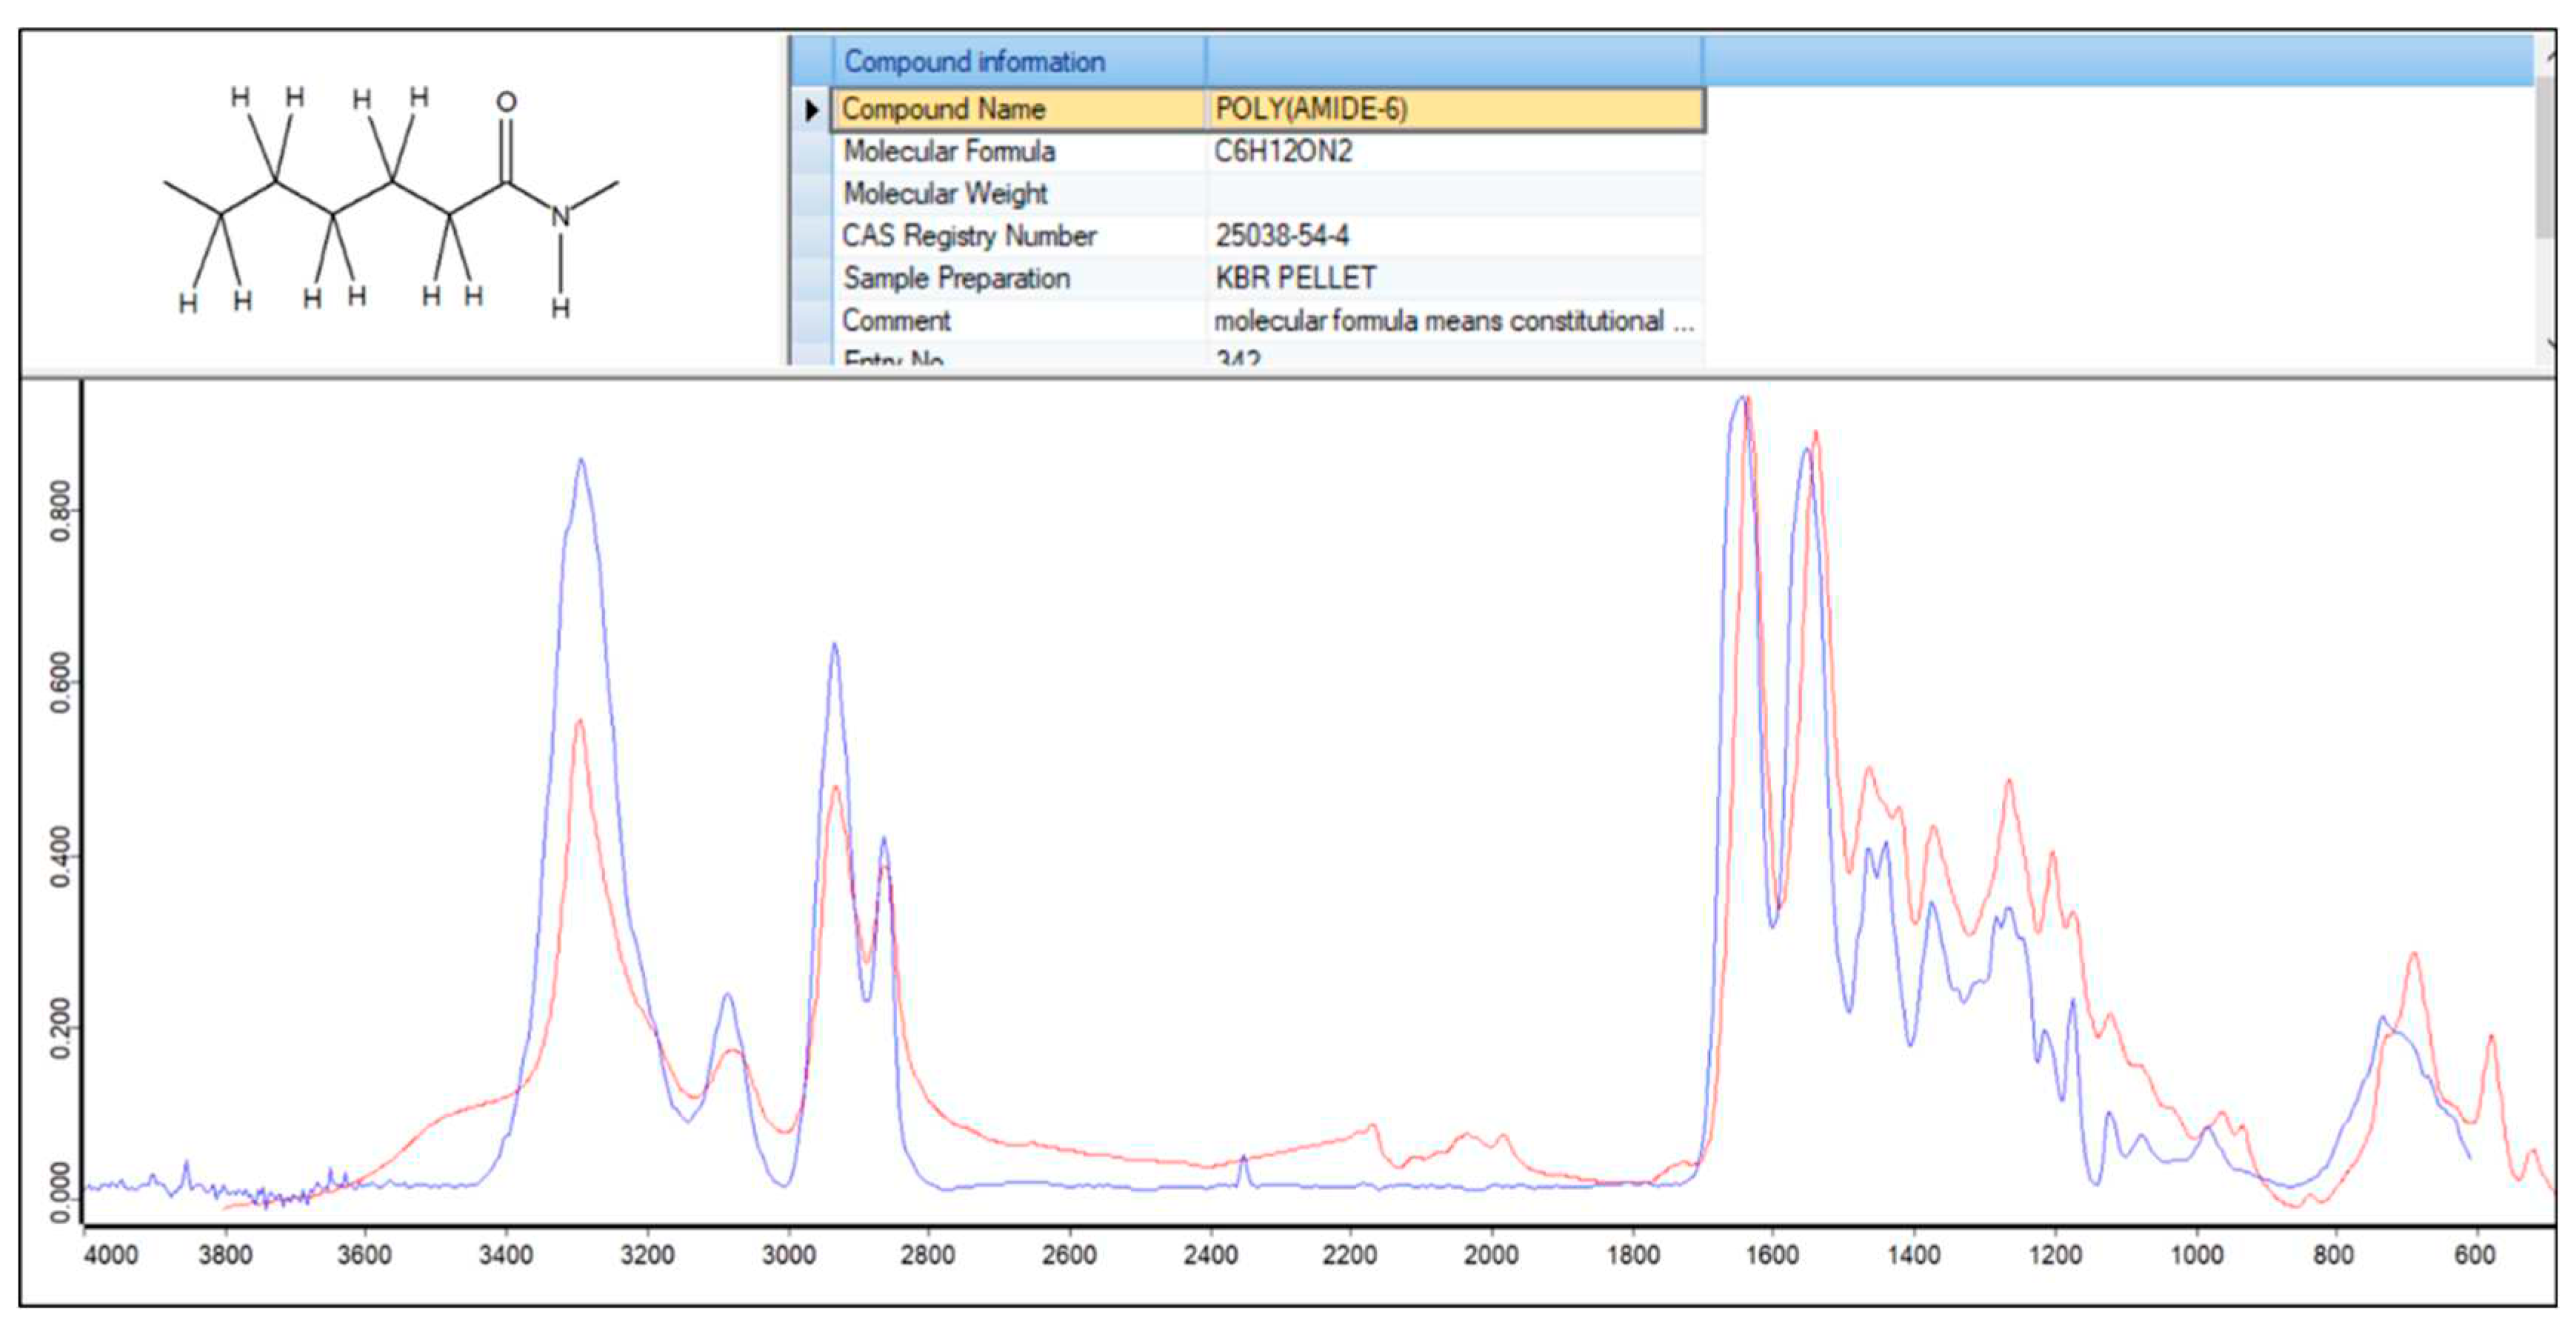
Task: Click the scrollbar down arrow in info panel
Action: click(2549, 344)
